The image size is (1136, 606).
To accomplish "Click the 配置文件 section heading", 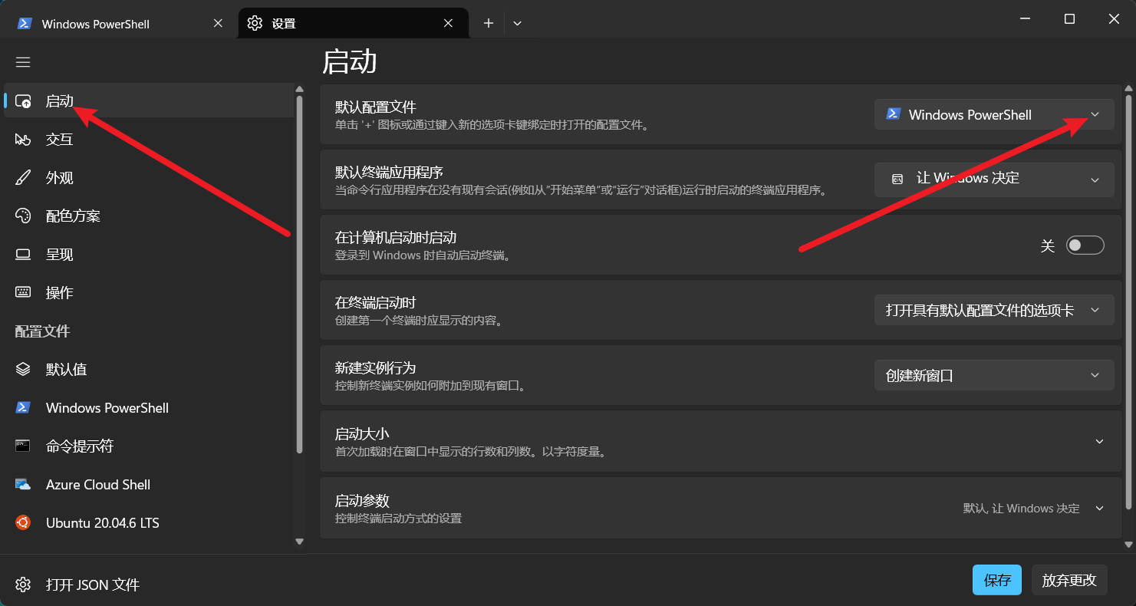I will click(43, 331).
